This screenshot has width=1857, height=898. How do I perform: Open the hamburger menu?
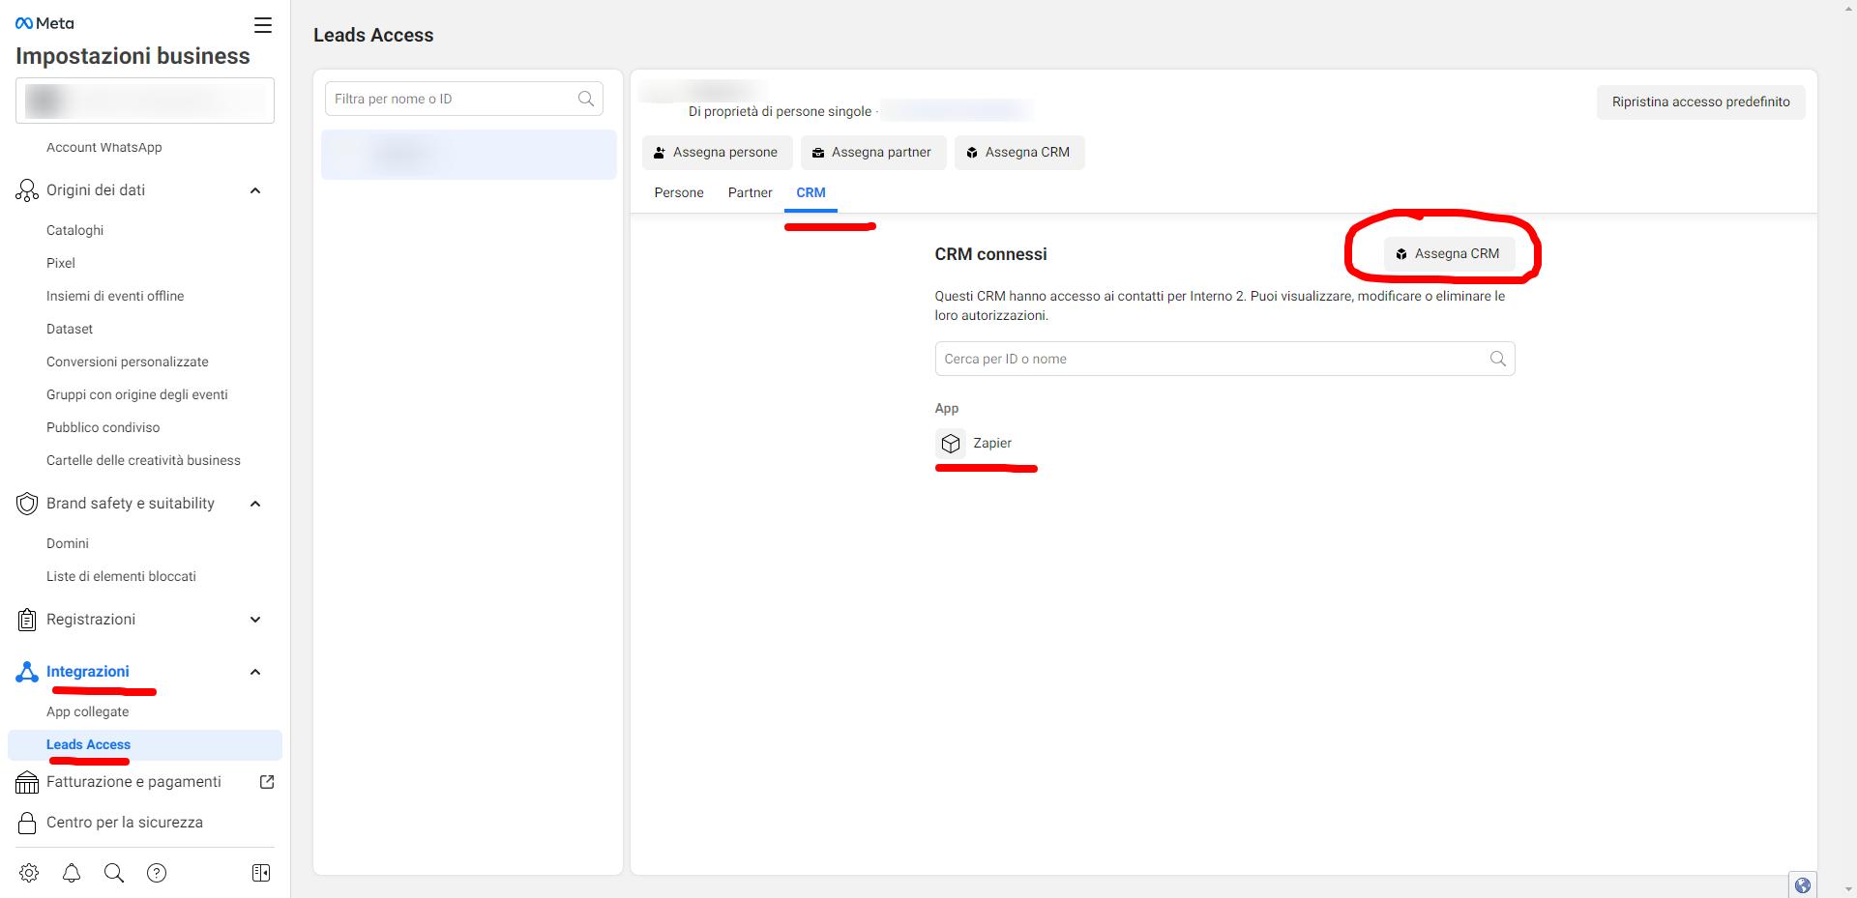[262, 25]
